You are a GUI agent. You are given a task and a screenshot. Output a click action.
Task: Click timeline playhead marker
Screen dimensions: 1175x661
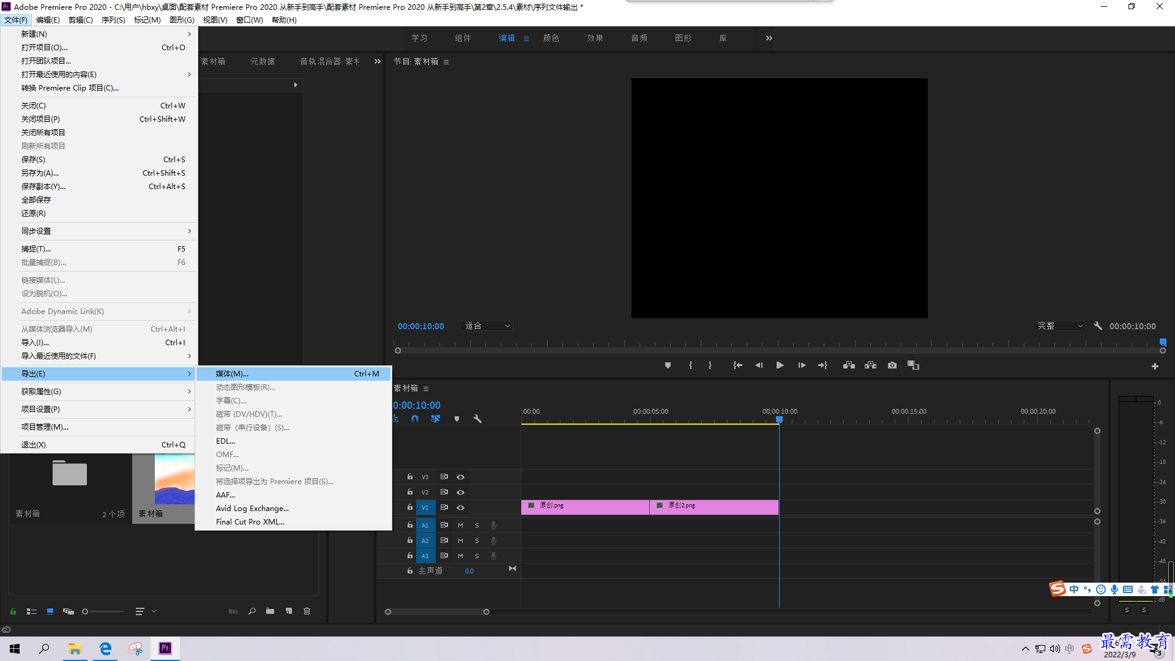pos(779,420)
